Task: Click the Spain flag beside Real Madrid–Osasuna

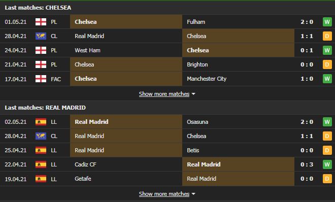Action: pos(41,122)
